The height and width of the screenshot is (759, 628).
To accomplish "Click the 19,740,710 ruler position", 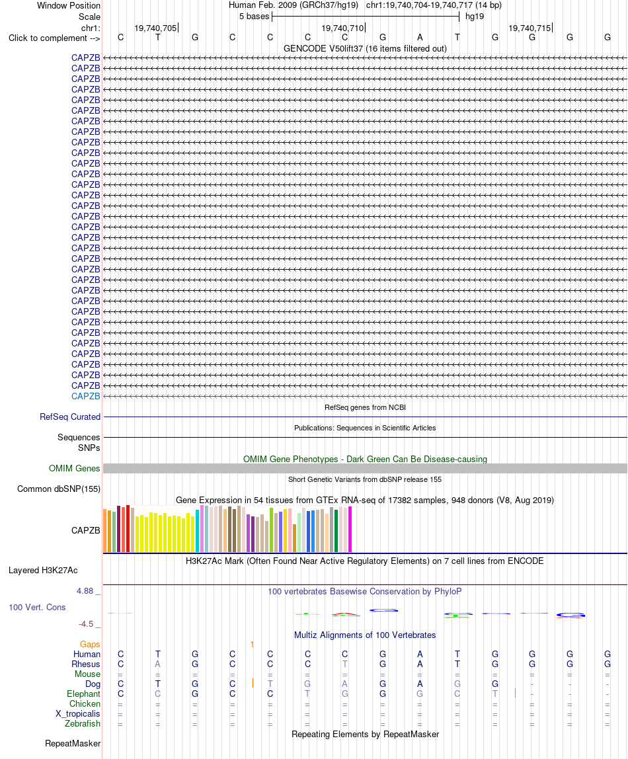I will (342, 28).
